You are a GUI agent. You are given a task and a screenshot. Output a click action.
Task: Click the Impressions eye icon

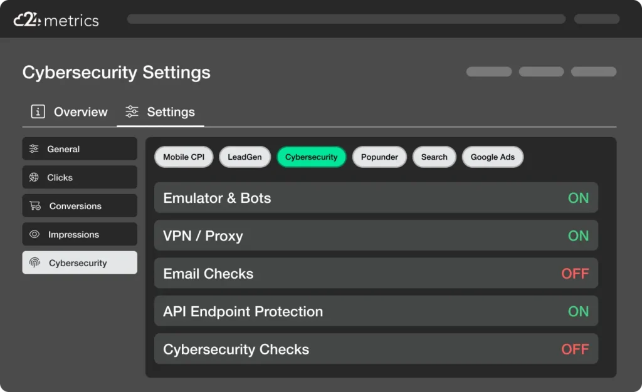pyautogui.click(x=34, y=234)
